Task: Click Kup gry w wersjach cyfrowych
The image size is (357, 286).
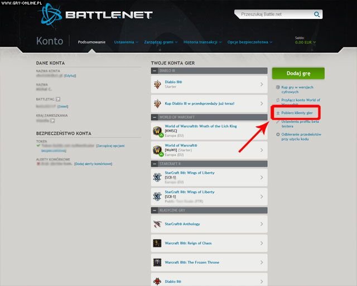Action: [297, 90]
